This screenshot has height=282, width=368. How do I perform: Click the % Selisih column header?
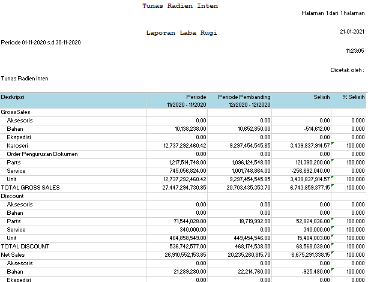[x=349, y=101]
